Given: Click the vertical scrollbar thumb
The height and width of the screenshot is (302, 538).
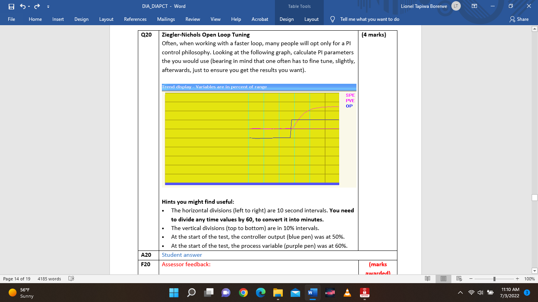Looking at the screenshot, I should [x=534, y=197].
